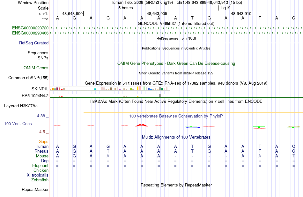Open the Layered H3K27Ac track label

coord(21,106)
